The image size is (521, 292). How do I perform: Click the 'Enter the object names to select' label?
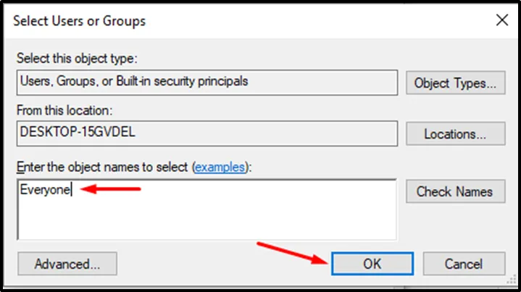[x=103, y=167]
